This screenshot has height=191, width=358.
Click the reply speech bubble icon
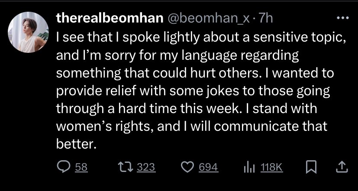coord(63,166)
